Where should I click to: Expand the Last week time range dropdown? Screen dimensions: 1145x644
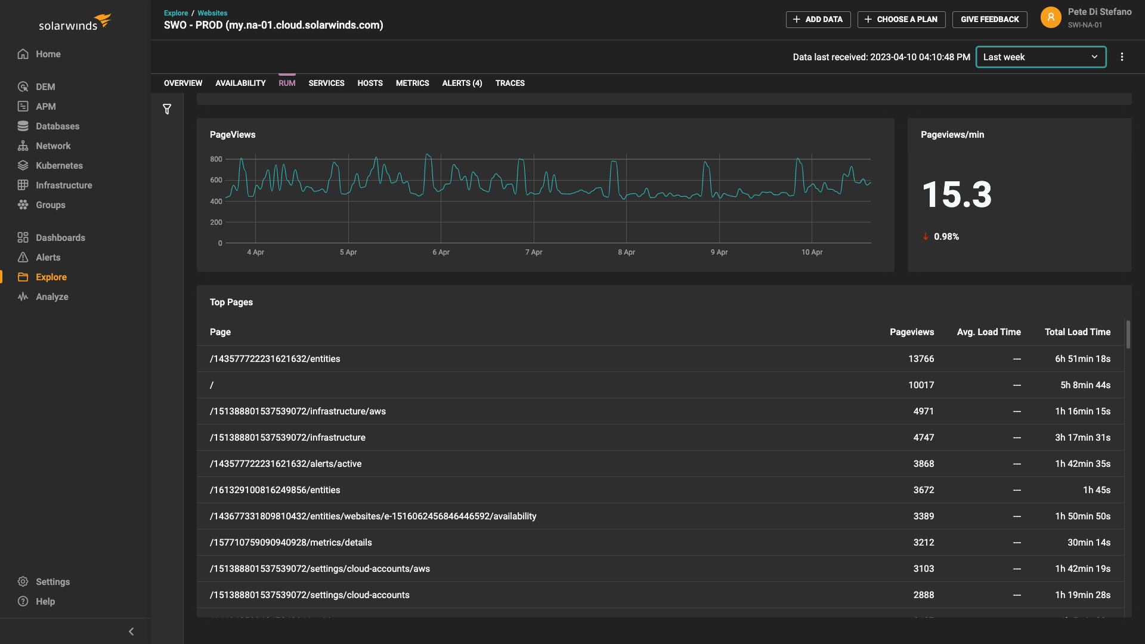pos(1041,57)
